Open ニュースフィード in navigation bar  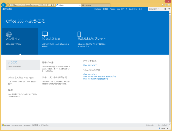pos(122,9)
